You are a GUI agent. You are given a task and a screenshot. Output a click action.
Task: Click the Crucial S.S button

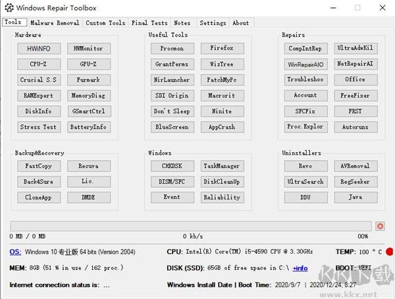click(x=39, y=80)
